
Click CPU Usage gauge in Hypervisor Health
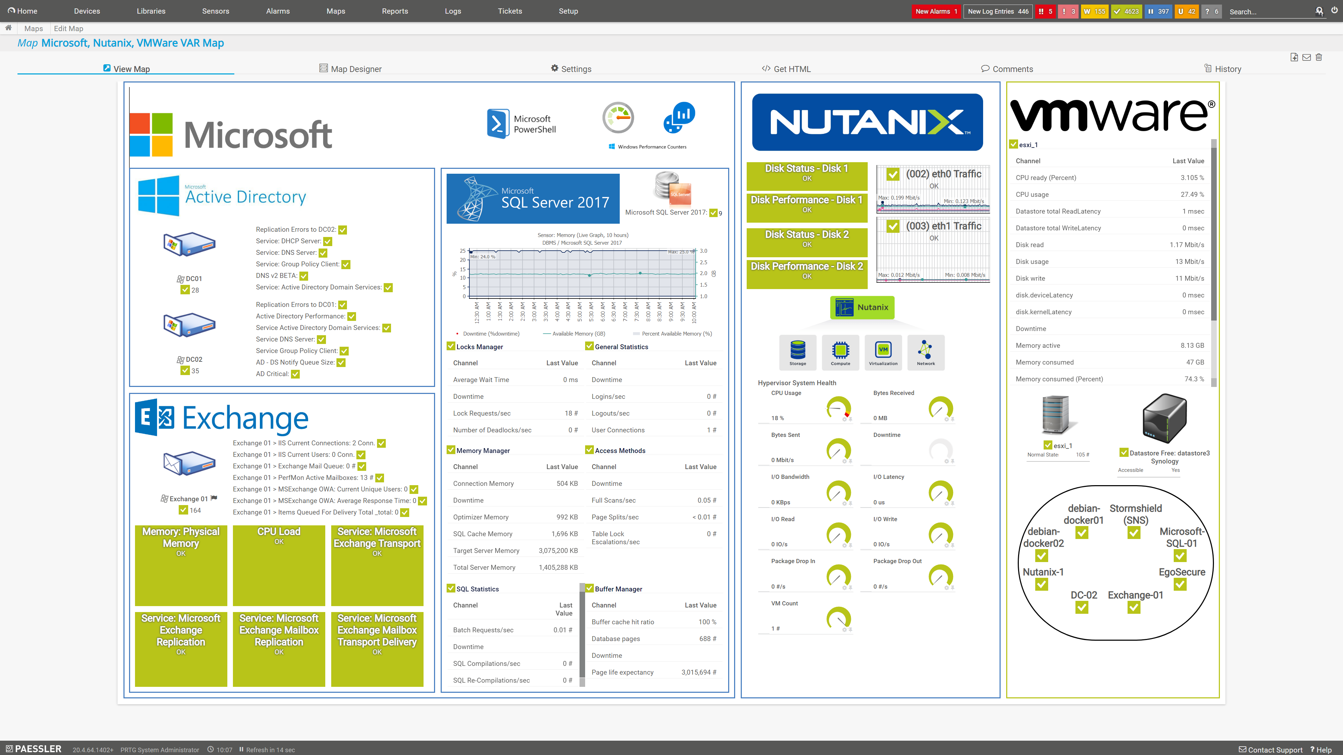pos(838,408)
